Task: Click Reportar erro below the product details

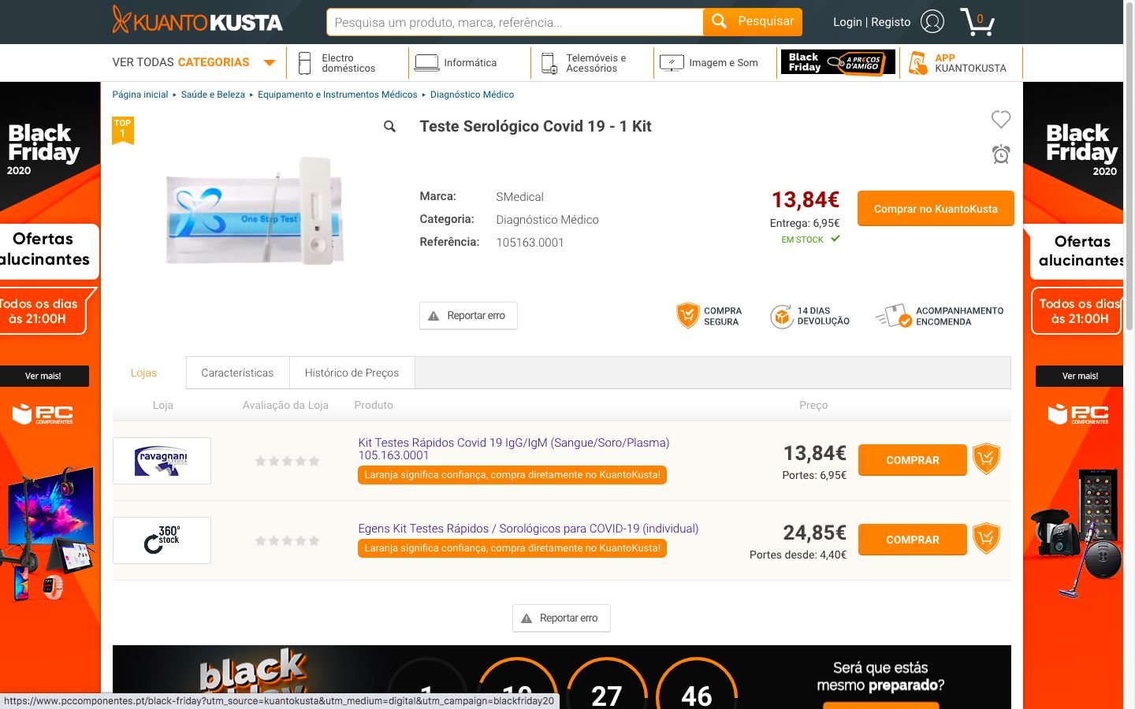Action: (x=468, y=316)
